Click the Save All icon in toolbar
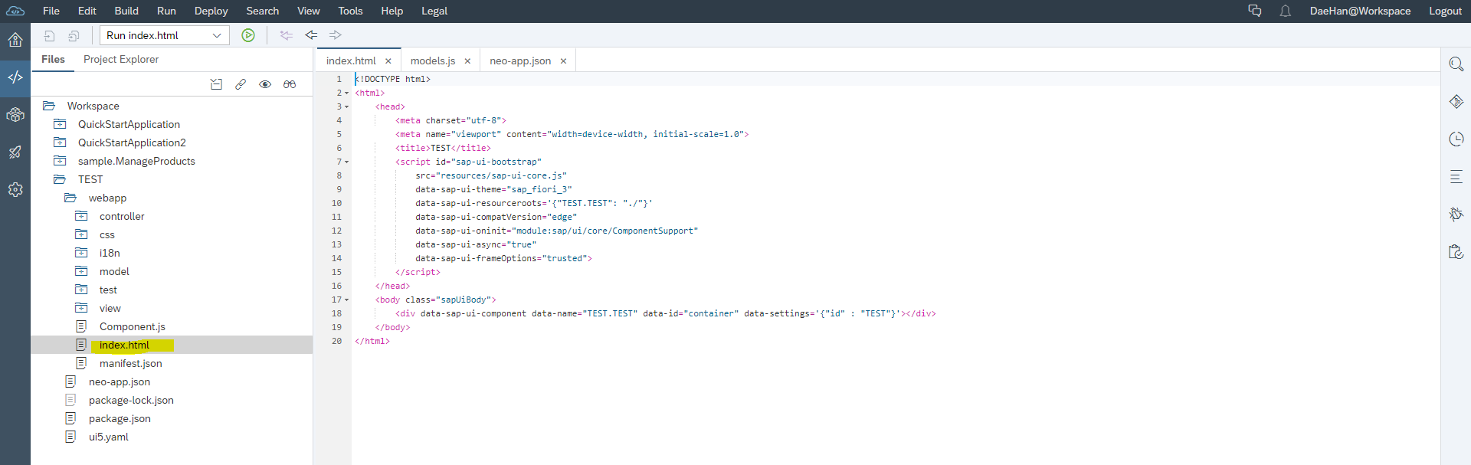The height and width of the screenshot is (465, 1471). click(74, 35)
